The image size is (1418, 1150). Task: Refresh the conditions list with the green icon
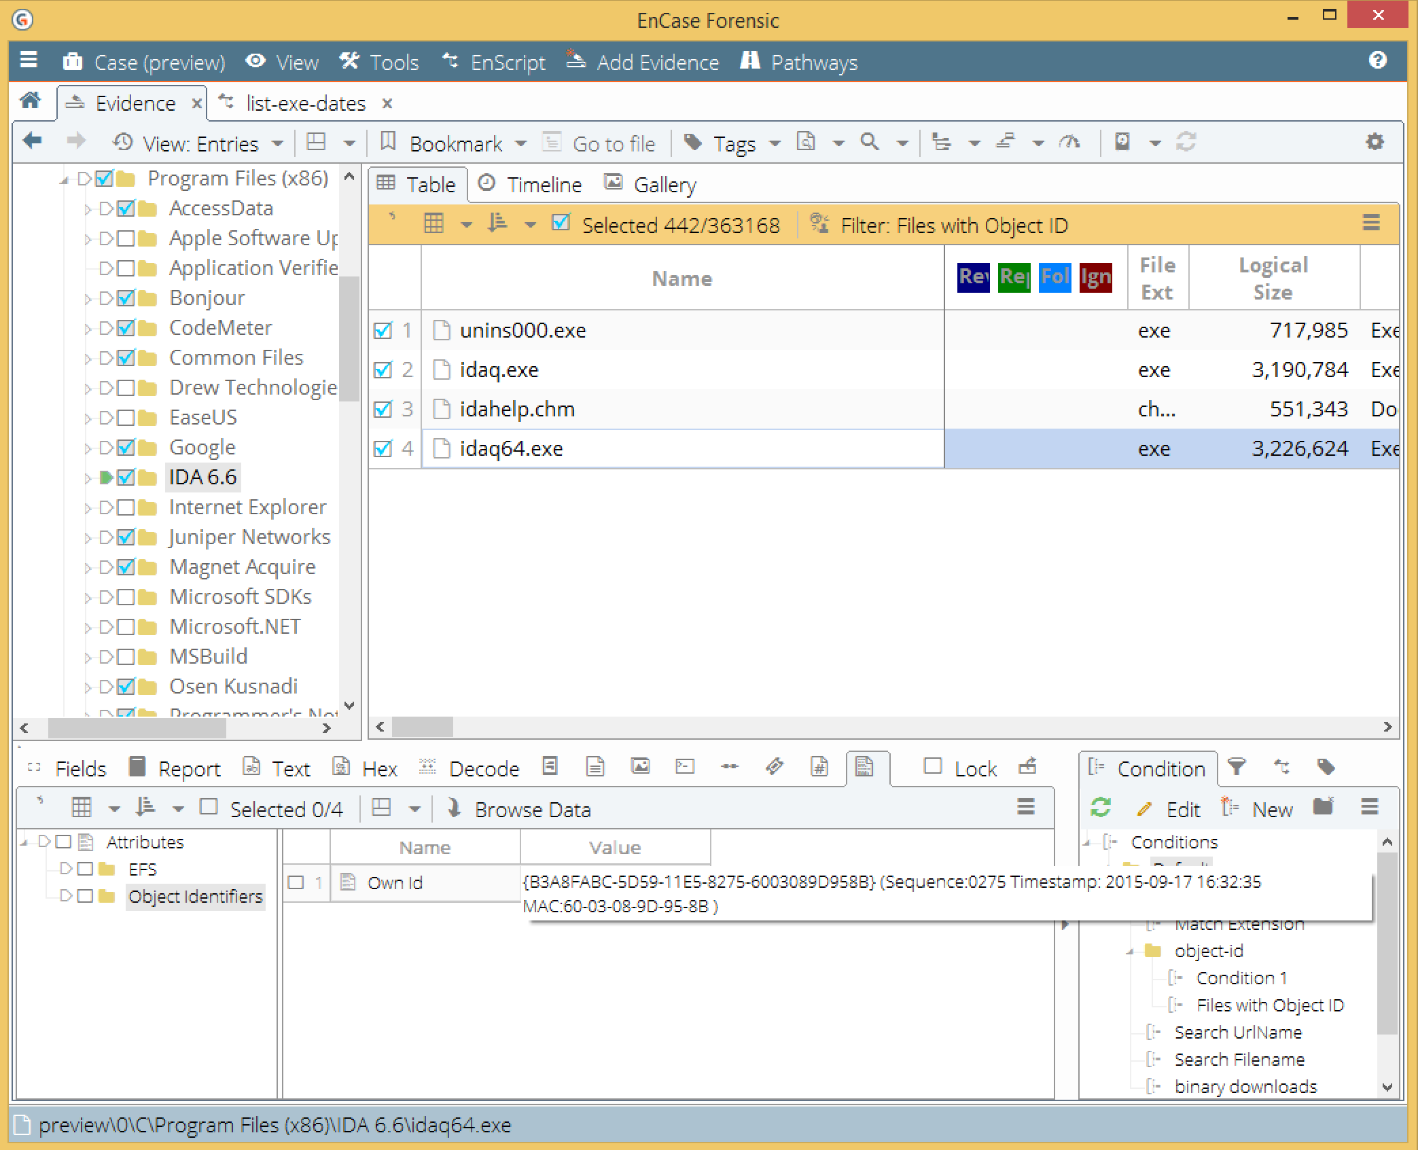click(1101, 808)
